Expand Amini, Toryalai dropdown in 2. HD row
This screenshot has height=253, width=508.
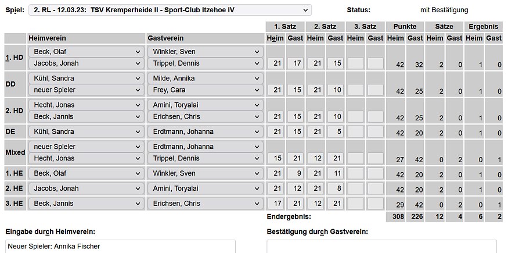(206, 105)
